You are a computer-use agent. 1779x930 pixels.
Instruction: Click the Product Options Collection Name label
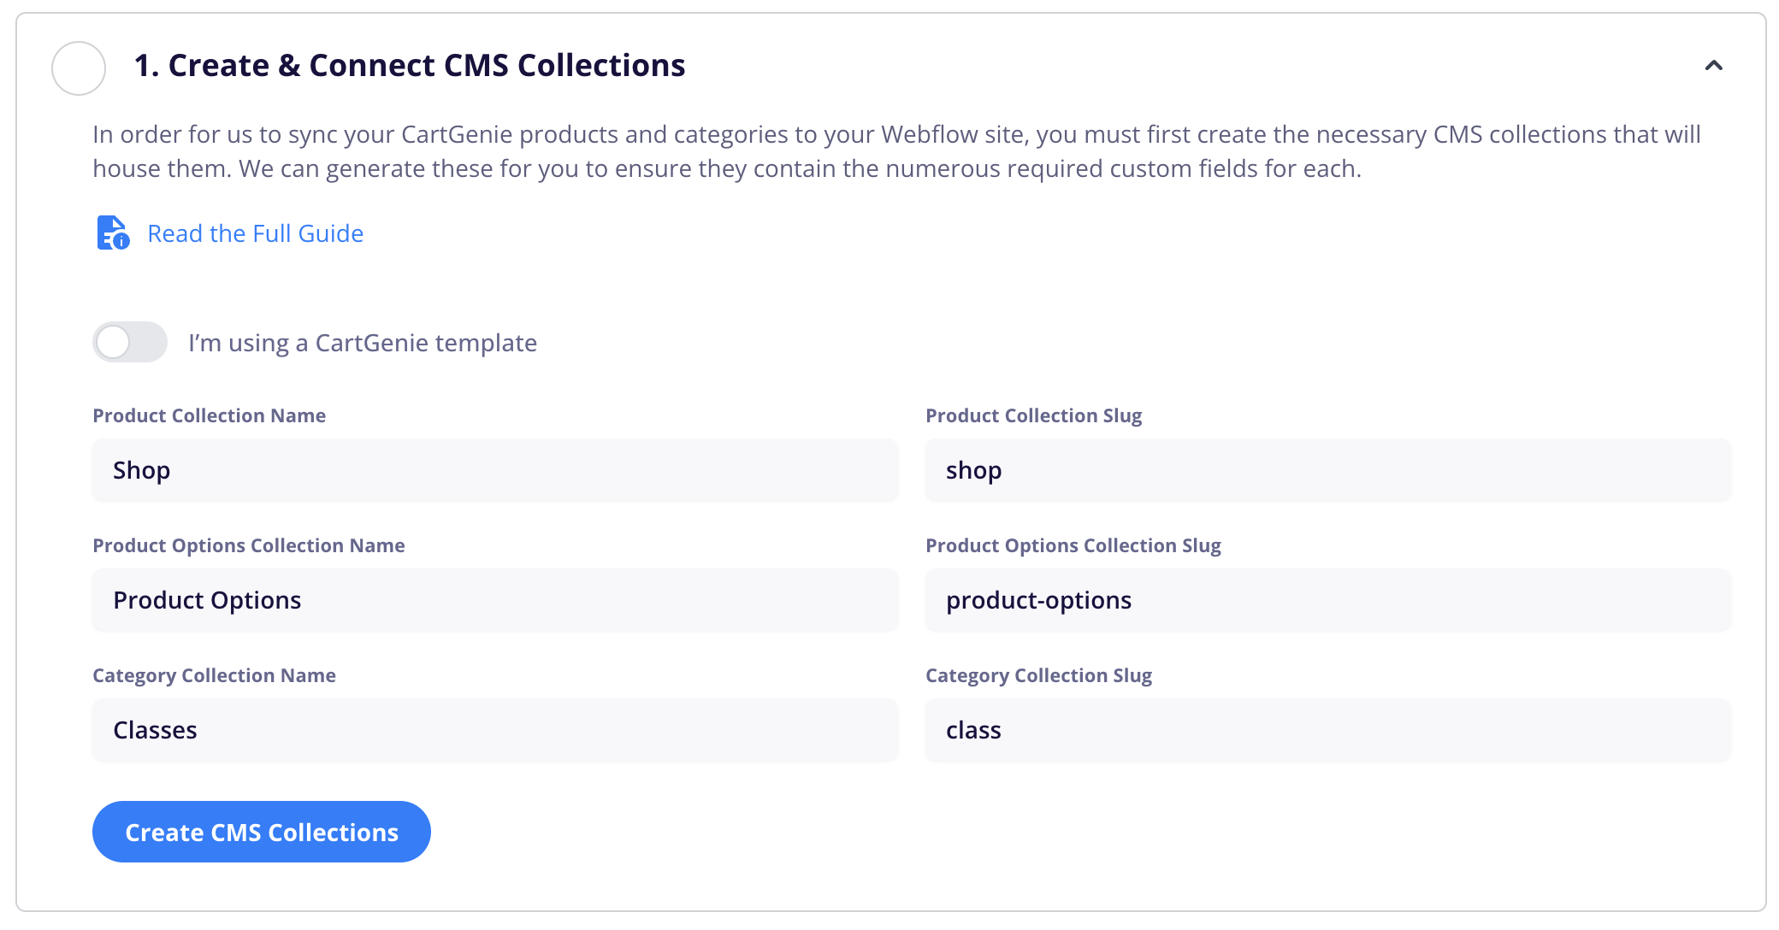click(x=248, y=545)
